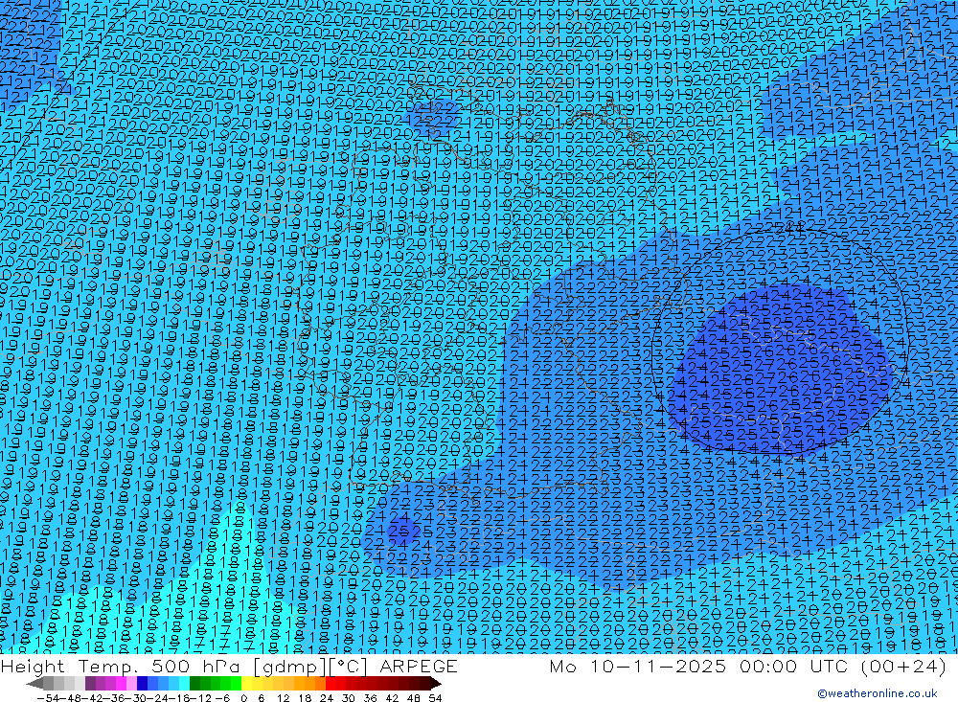Click the '[°C]' unit label in the title
The image size is (958, 702).
[x=349, y=666]
